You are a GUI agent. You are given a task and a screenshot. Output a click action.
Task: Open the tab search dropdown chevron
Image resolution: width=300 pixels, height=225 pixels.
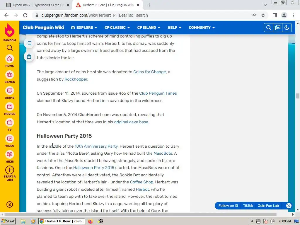pos(265,5)
